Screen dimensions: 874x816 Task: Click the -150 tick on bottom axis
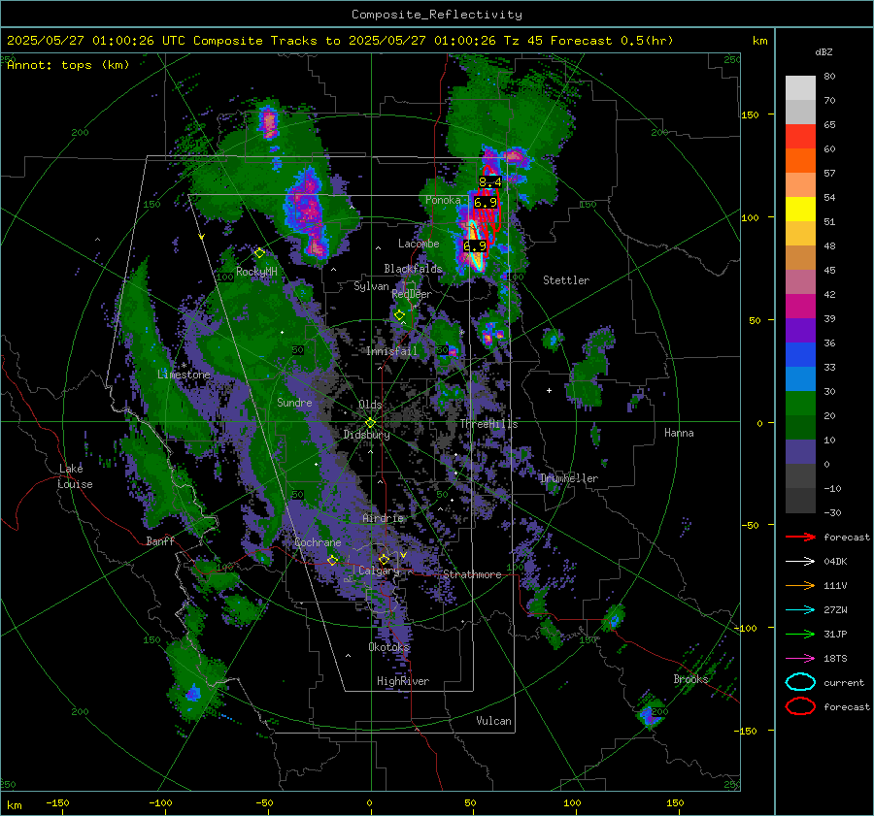tap(57, 802)
